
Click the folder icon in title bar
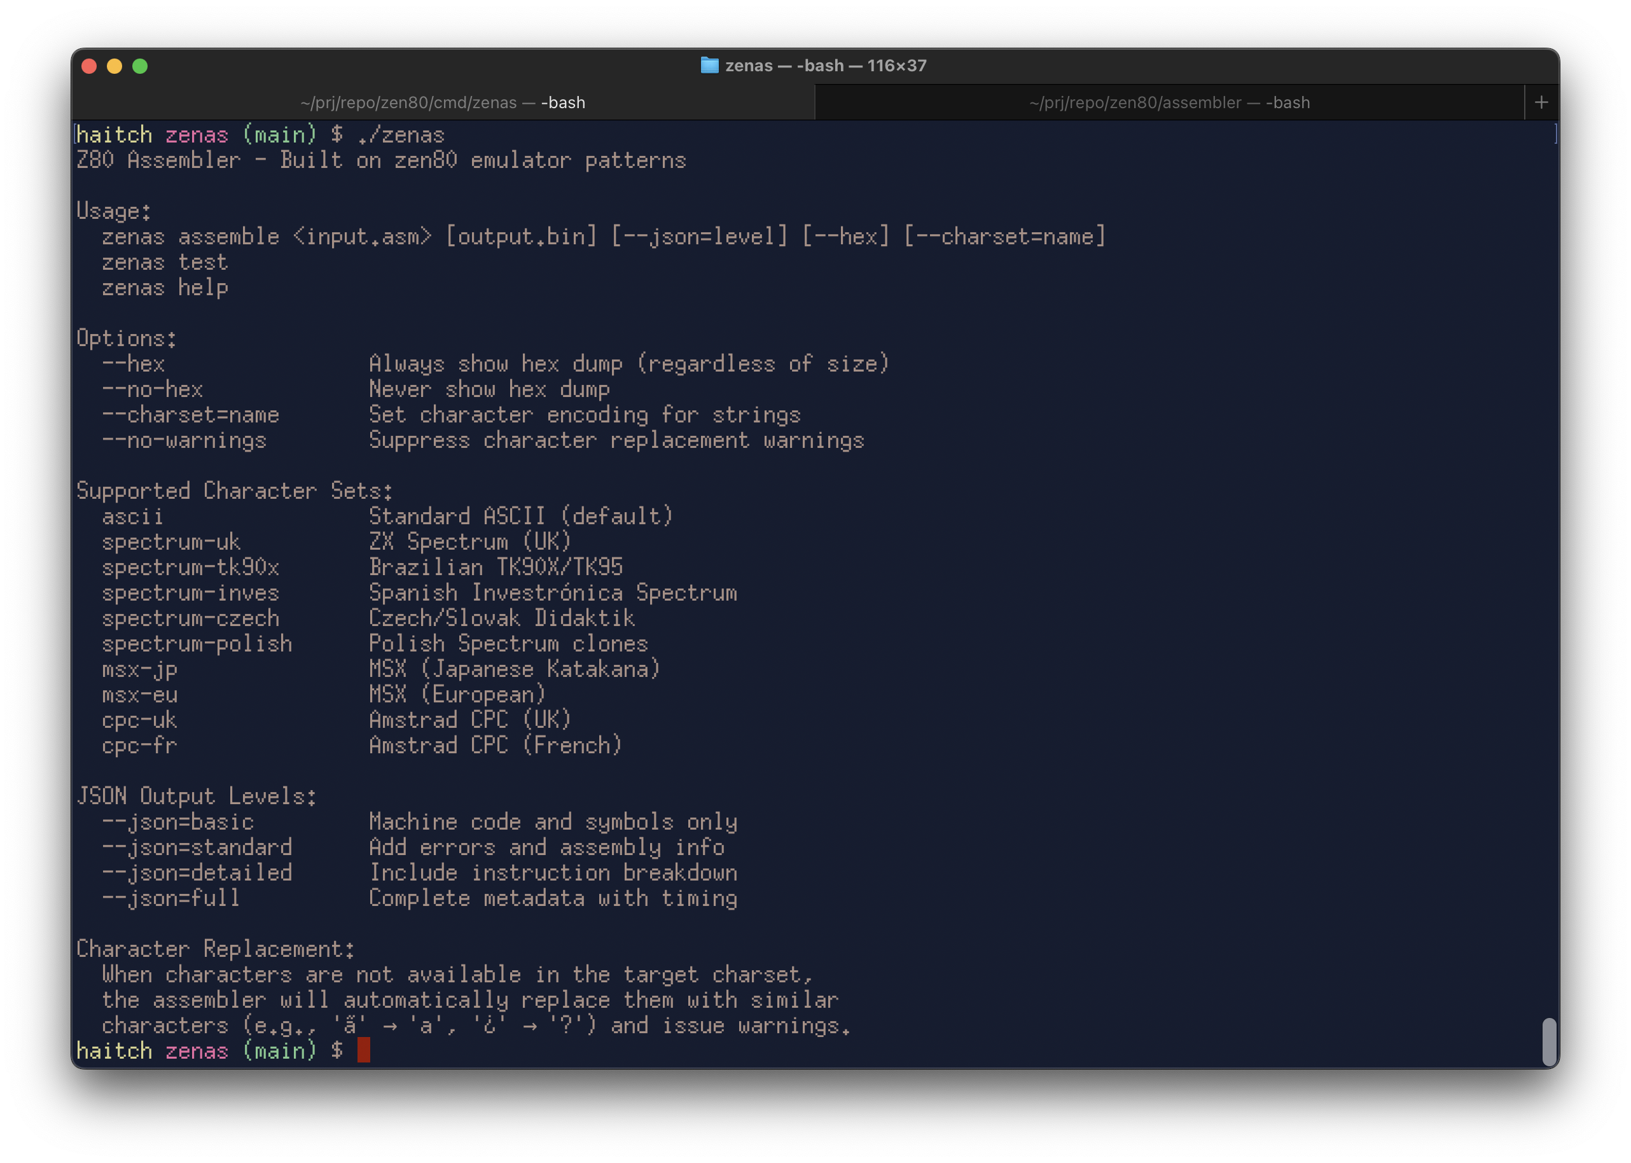[709, 66]
